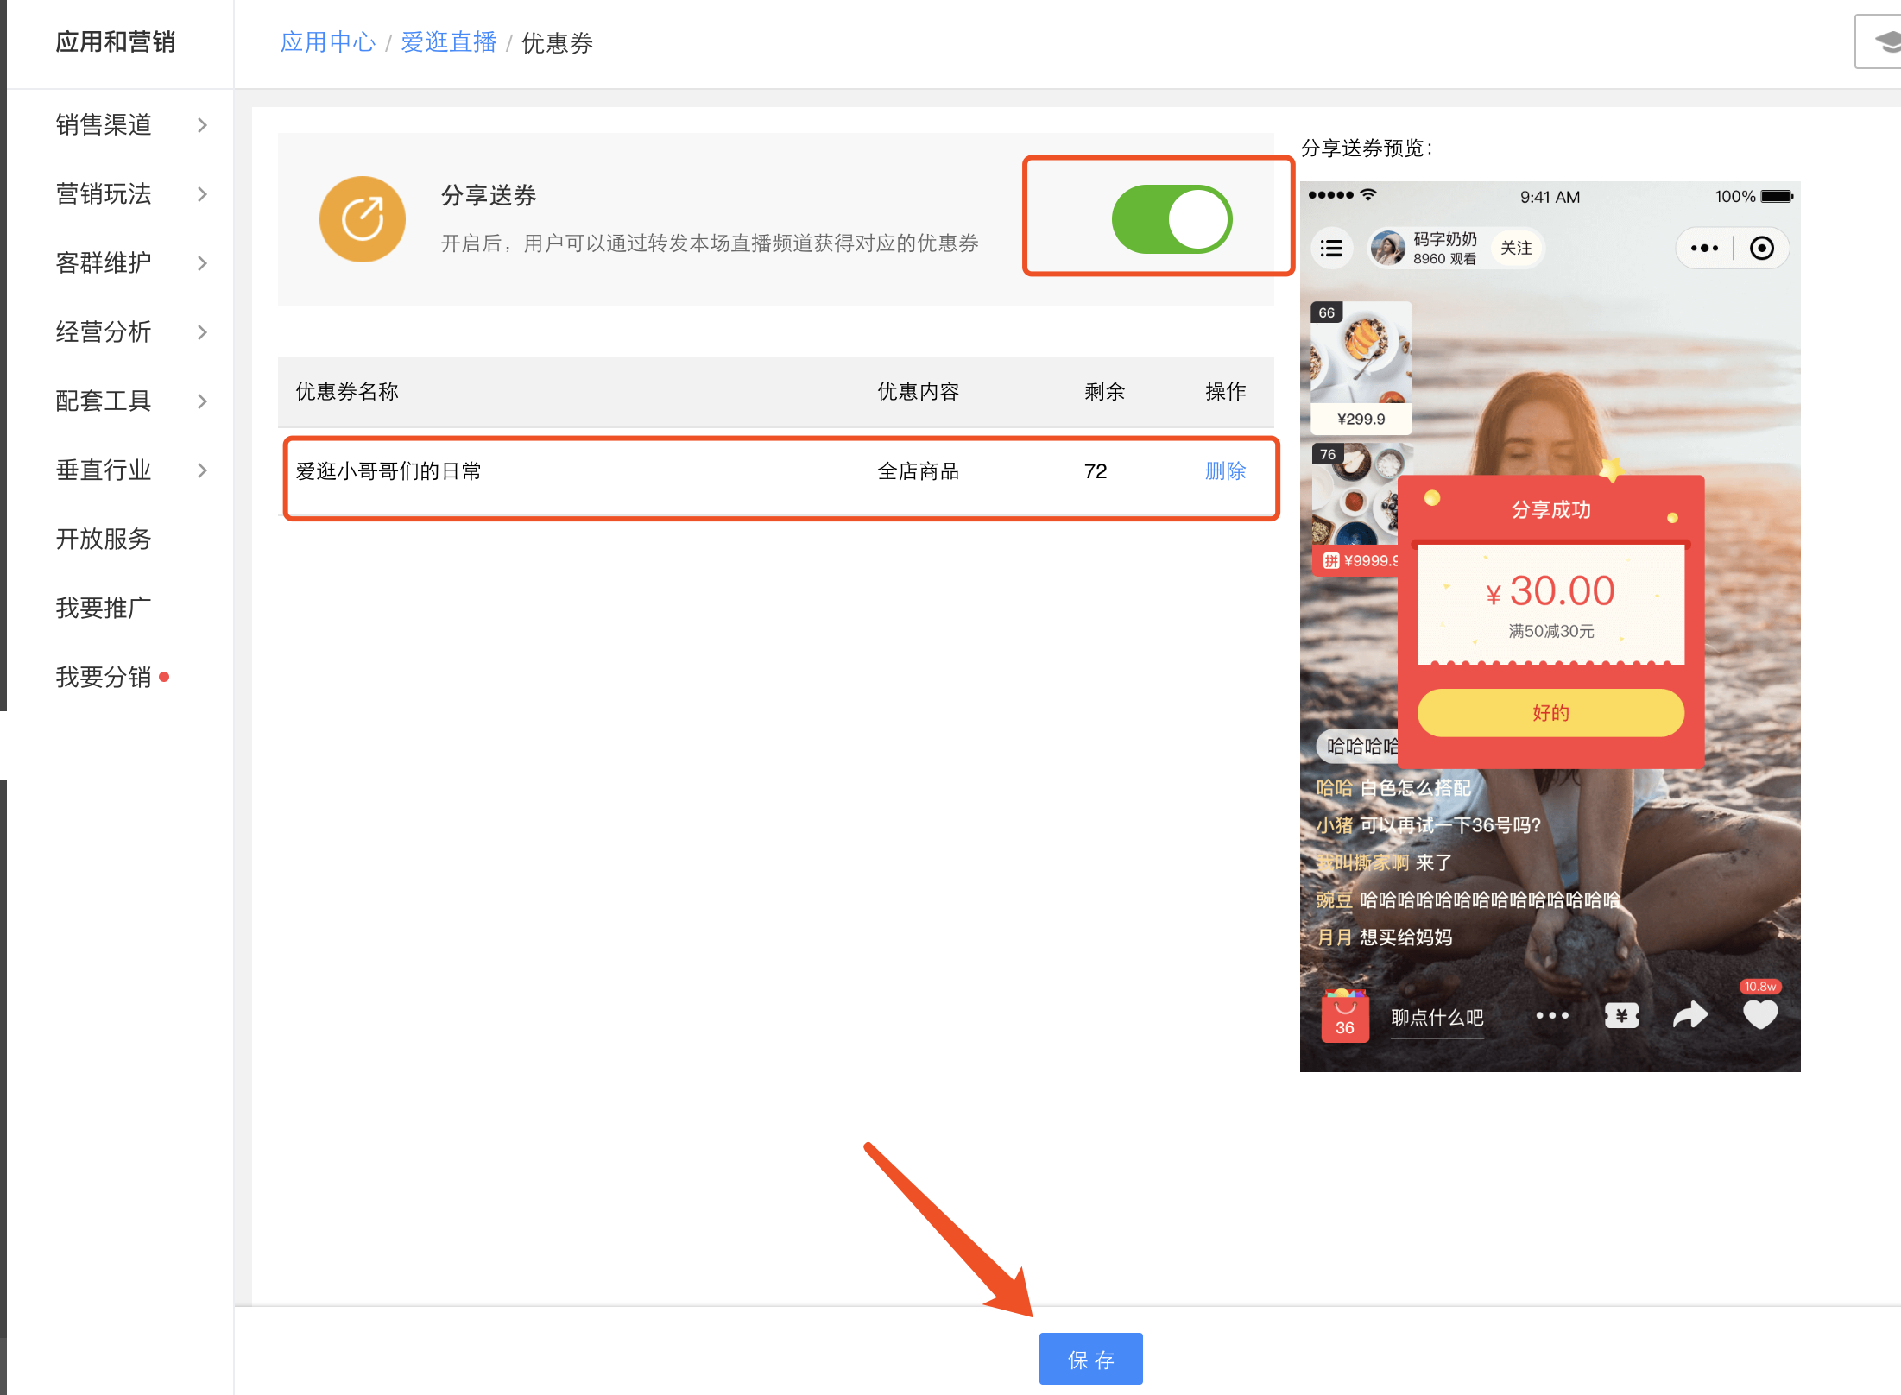Click the 聊点什么吧 chat input
This screenshot has height=1395, width=1901.
[1437, 1018]
